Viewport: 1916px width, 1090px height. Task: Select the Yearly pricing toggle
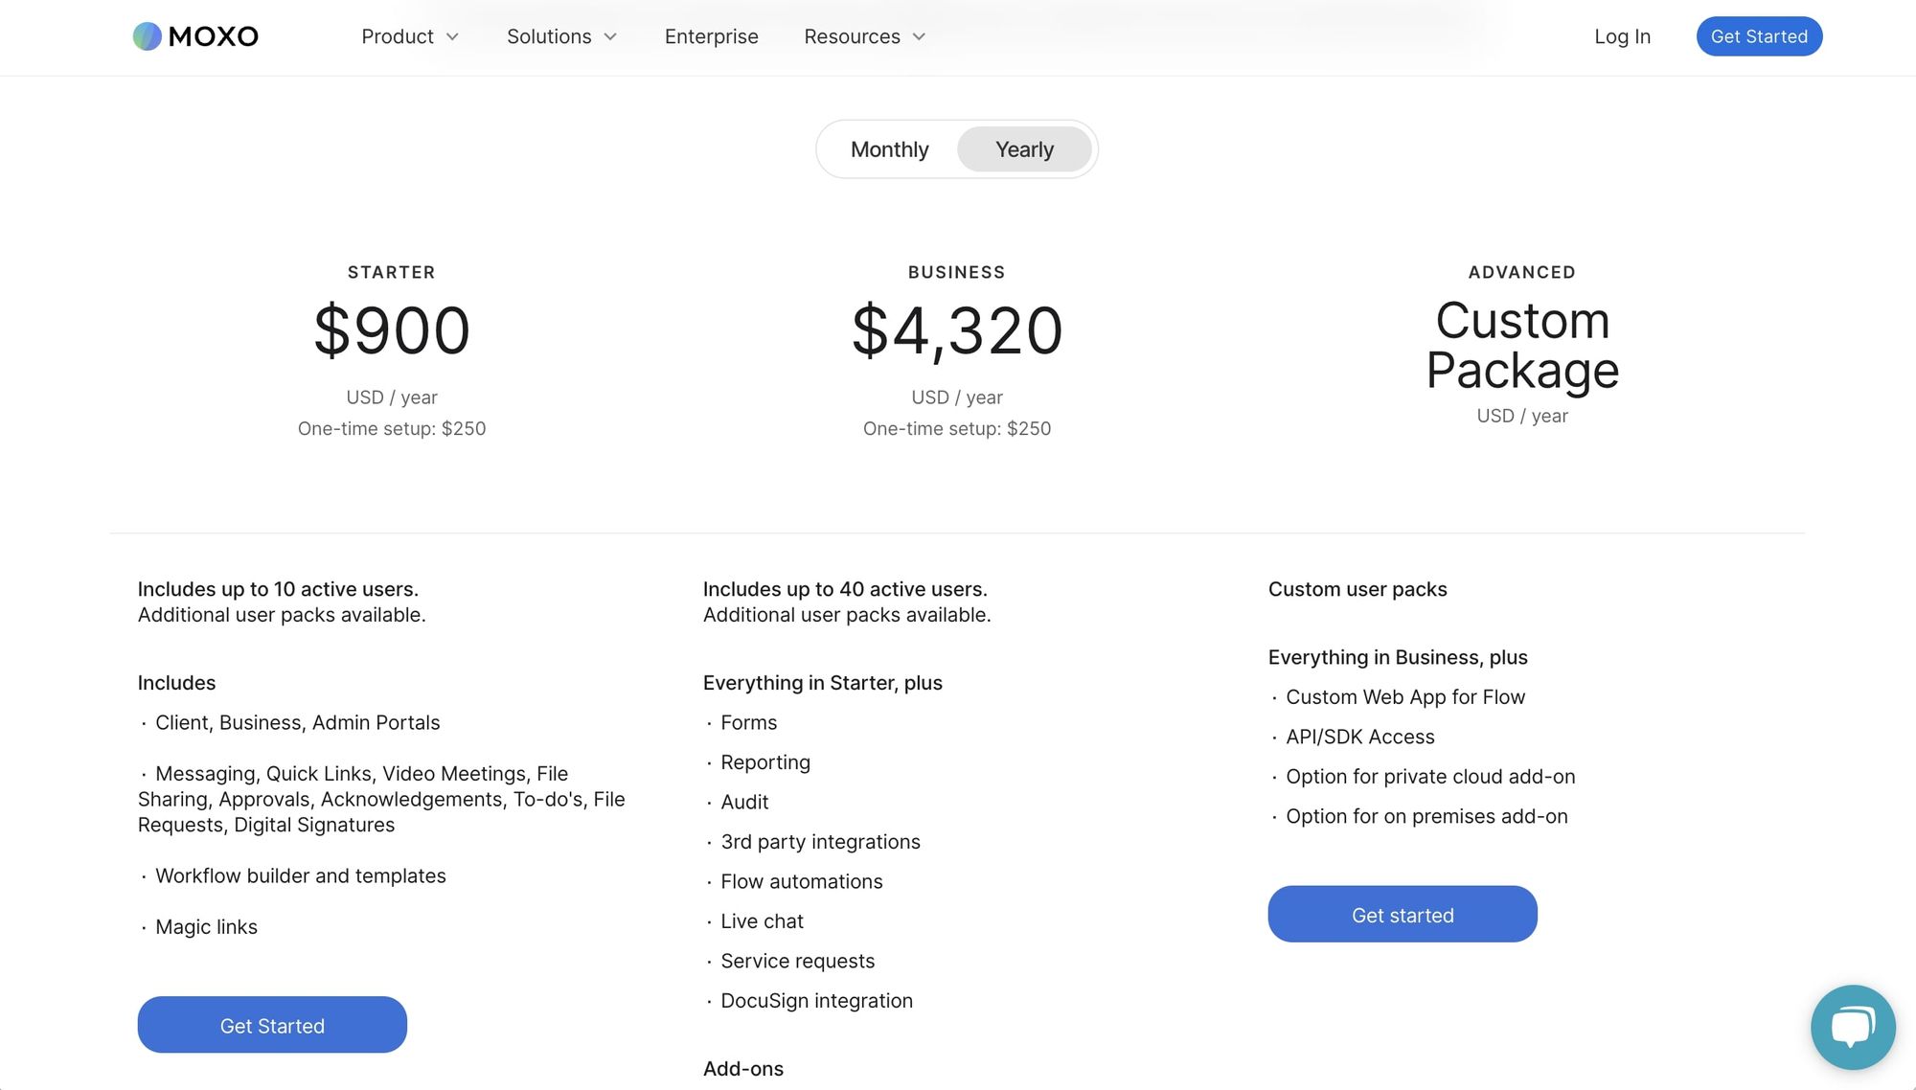1024,148
